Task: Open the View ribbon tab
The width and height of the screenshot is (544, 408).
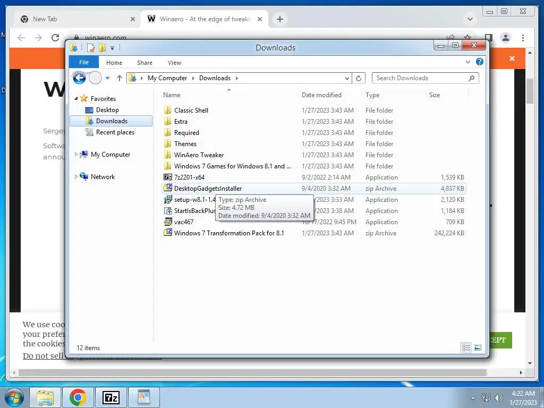Action: coord(174,63)
